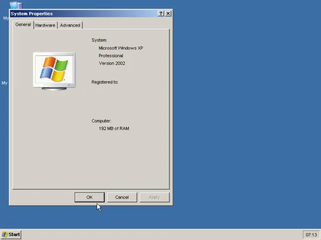This screenshot has height=240, width=321.
Task: Click the greyed-out Apply button
Action: pyautogui.click(x=154, y=197)
